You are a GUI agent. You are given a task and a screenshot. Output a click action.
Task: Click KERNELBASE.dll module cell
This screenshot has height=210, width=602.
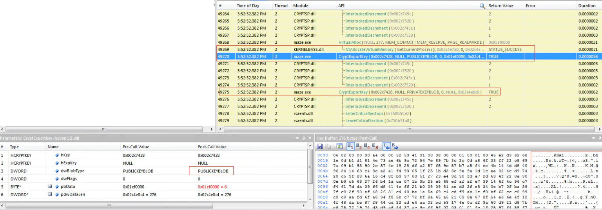pyautogui.click(x=308, y=49)
